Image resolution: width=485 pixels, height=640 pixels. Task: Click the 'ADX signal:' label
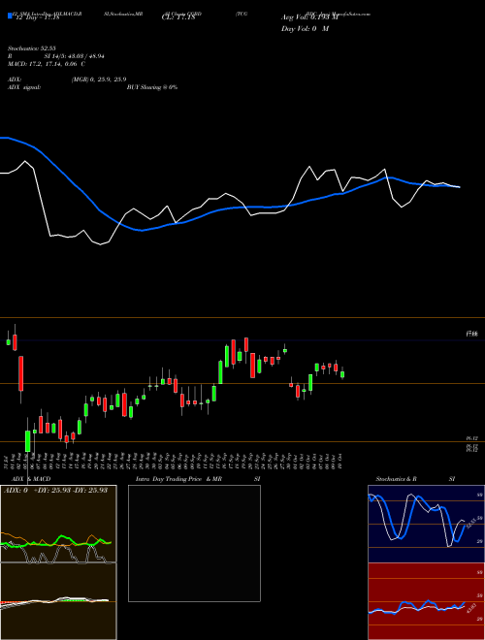(x=23, y=87)
